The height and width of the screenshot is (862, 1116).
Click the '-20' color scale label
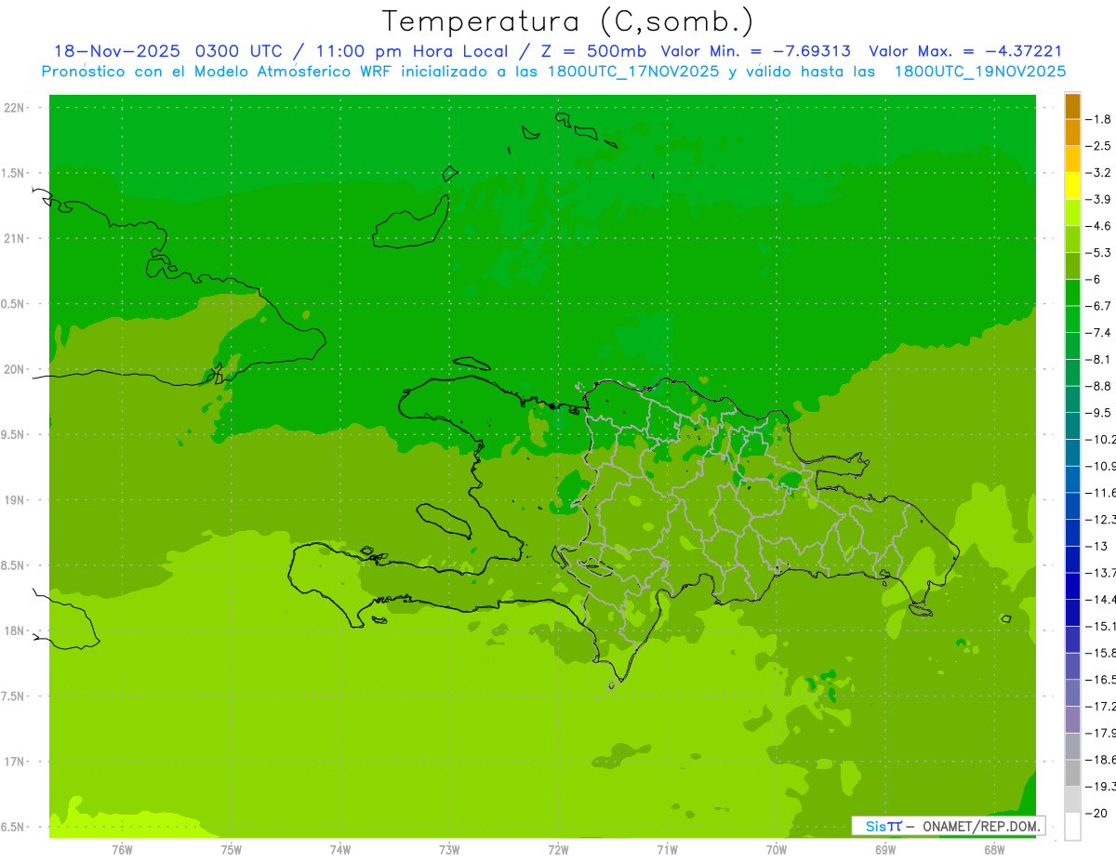pyautogui.click(x=1098, y=813)
